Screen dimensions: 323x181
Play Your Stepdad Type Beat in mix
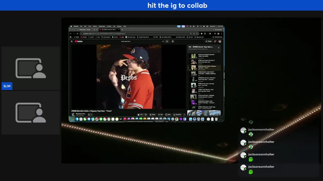pos(204,56)
